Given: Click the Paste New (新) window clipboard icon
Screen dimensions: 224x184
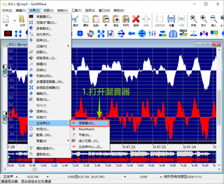Looking at the screenshot, I should 106,19.
